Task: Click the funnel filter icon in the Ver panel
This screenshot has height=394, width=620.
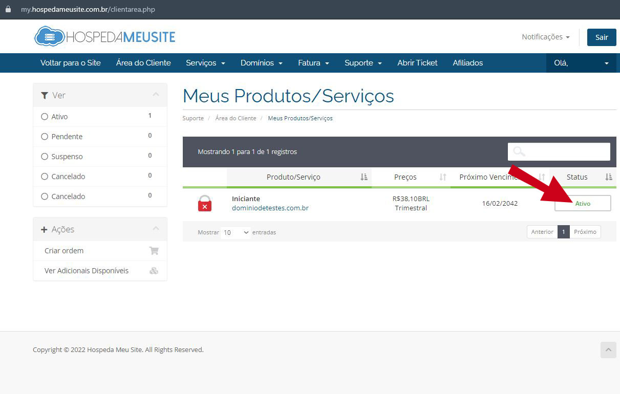Action: coord(44,95)
